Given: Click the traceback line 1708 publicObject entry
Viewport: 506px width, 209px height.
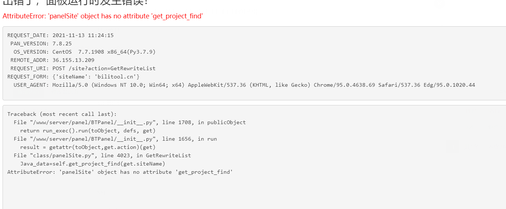Looking at the screenshot, I should point(130,122).
